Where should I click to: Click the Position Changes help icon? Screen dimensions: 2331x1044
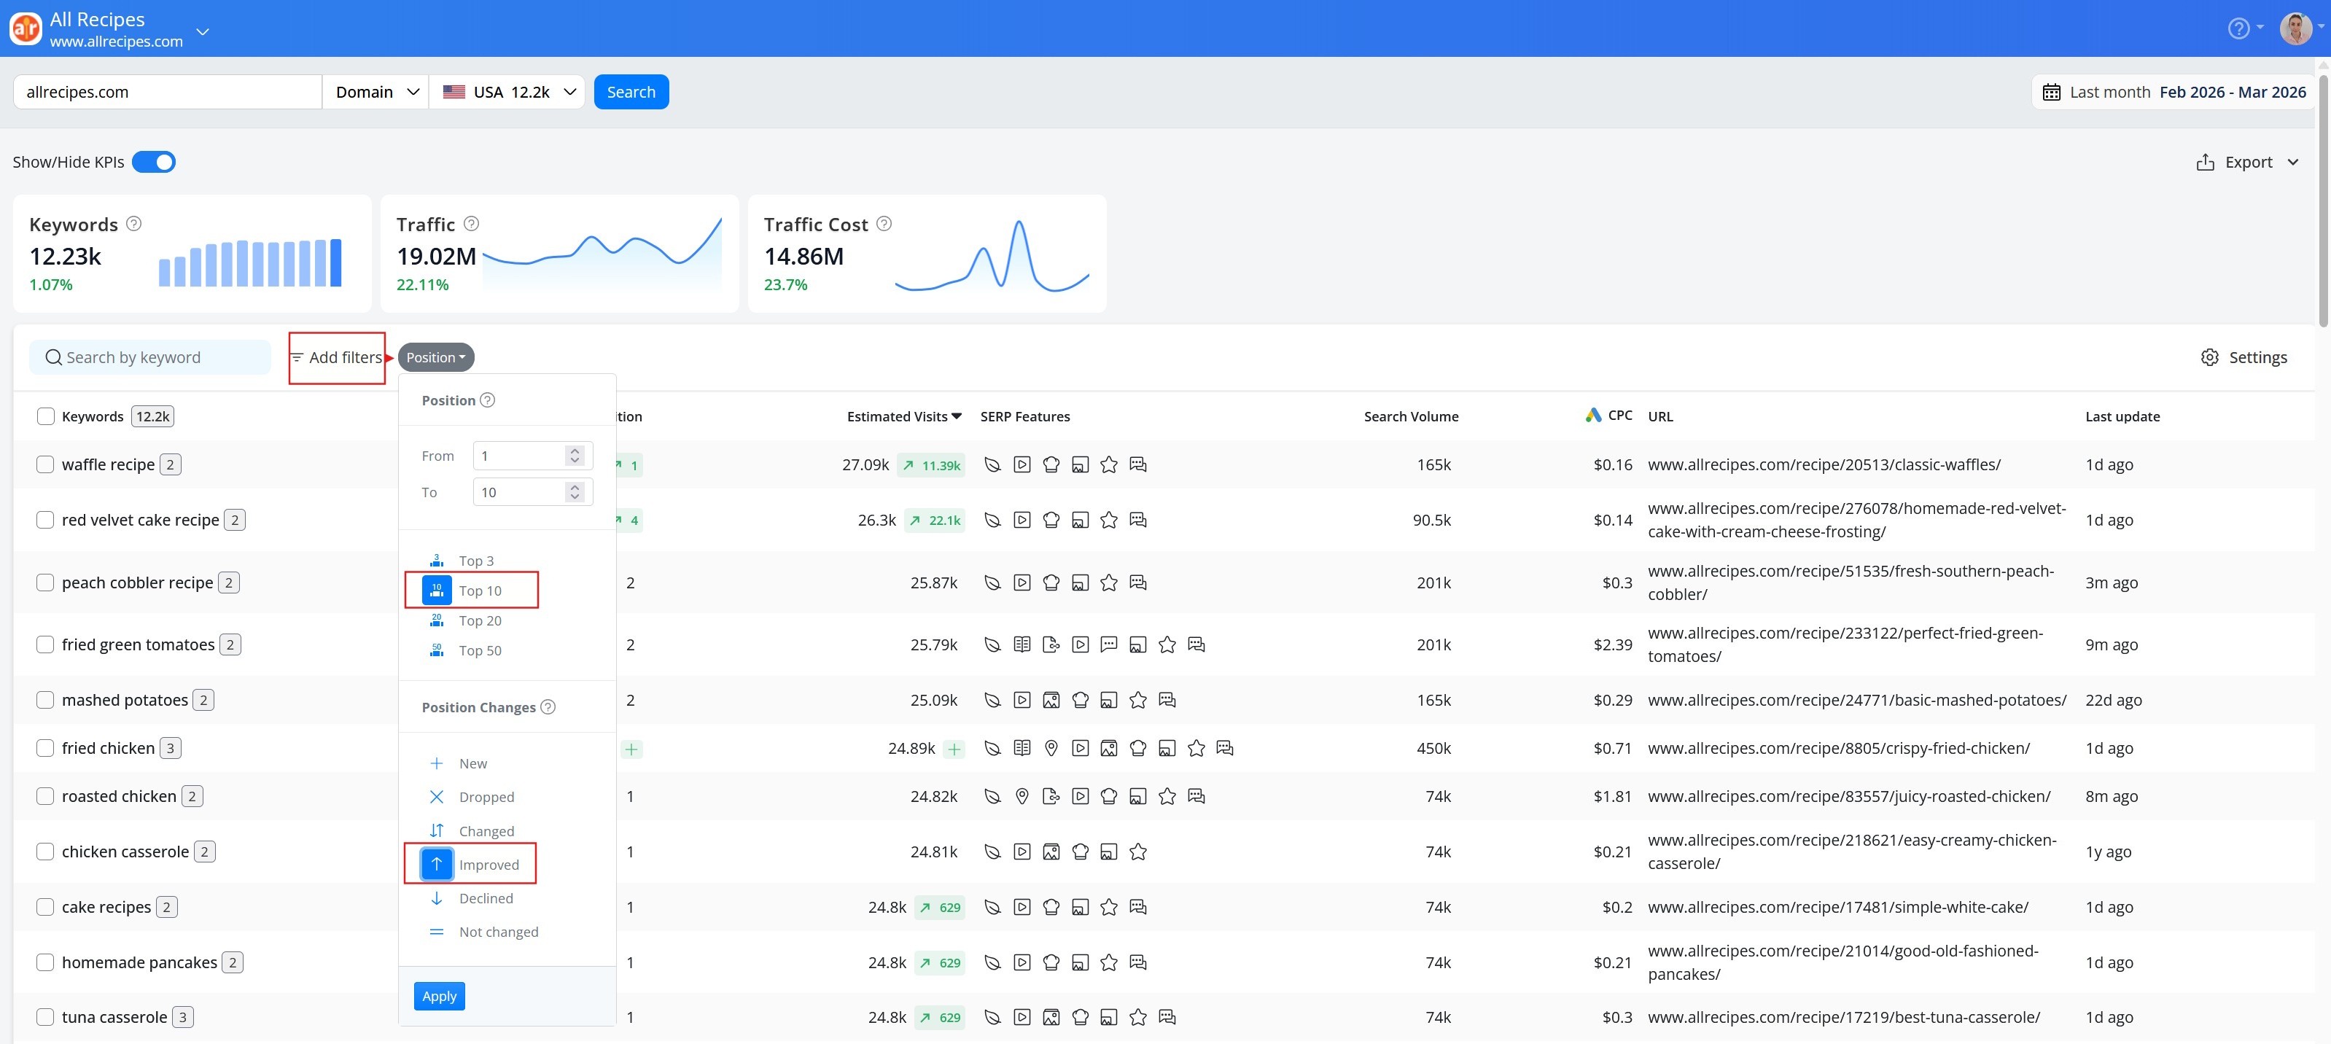pyautogui.click(x=548, y=706)
